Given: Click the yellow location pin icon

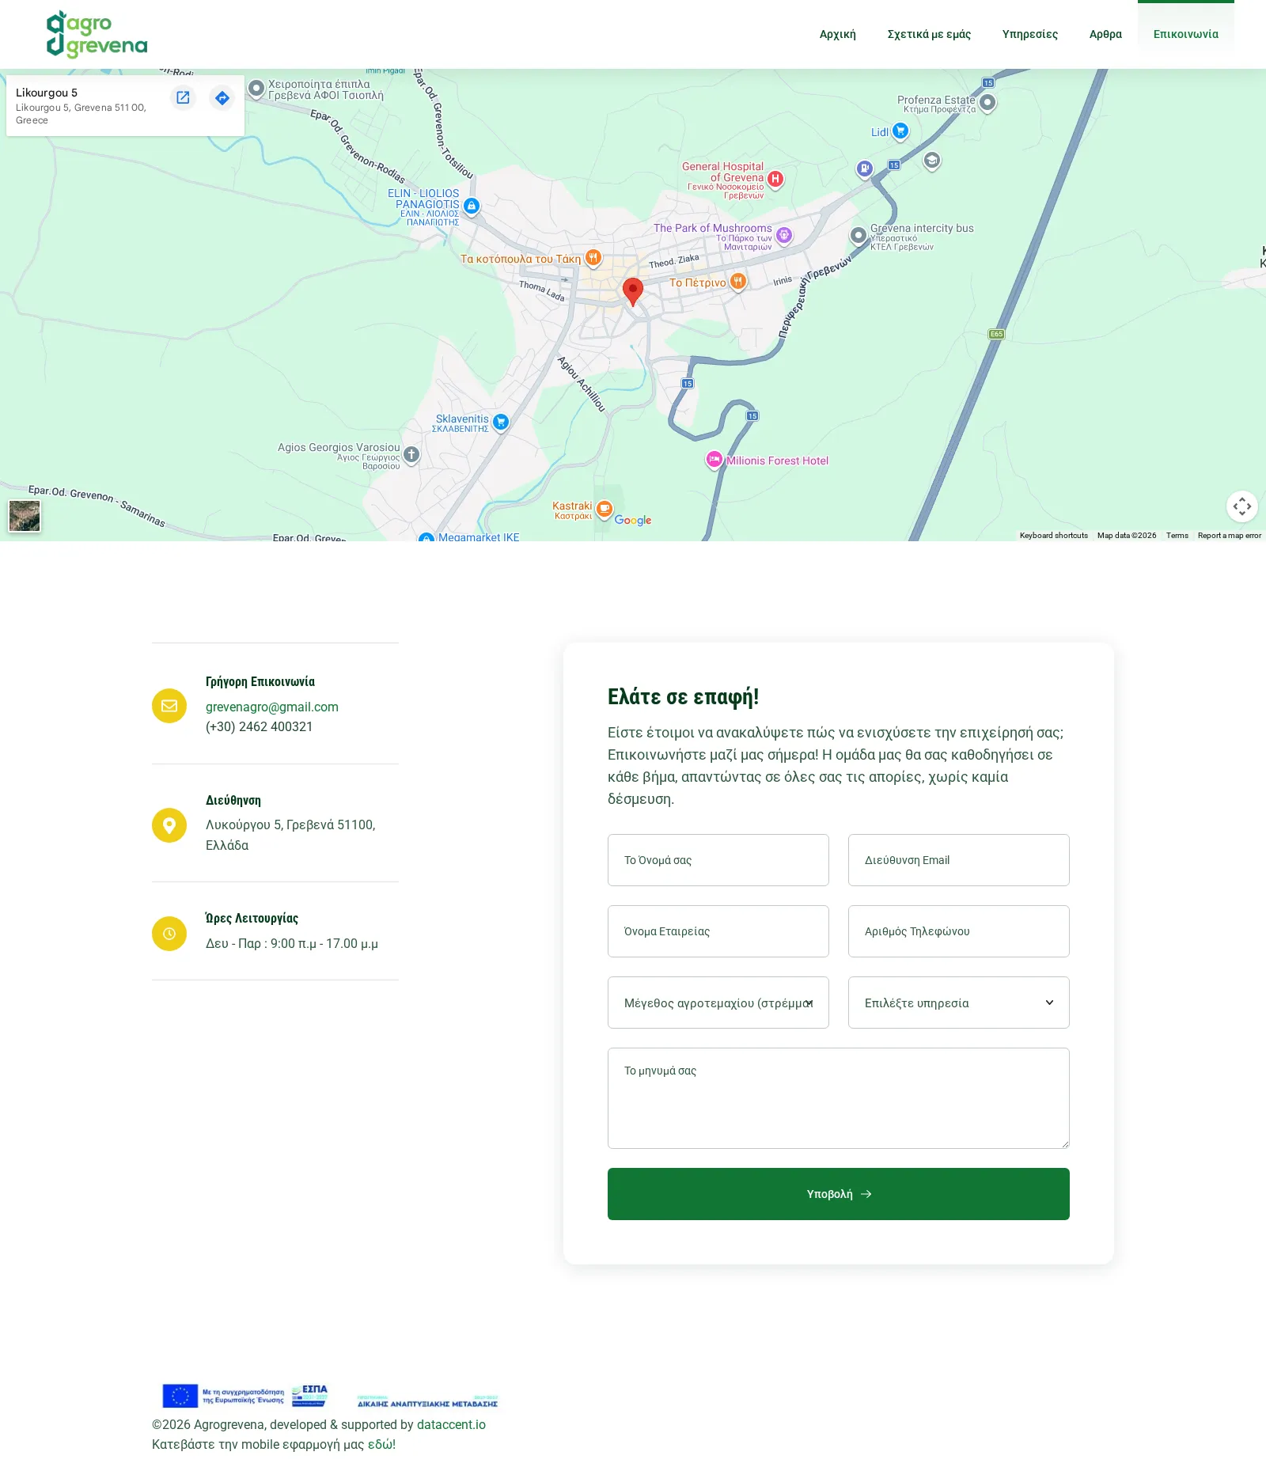Looking at the screenshot, I should [169, 825].
